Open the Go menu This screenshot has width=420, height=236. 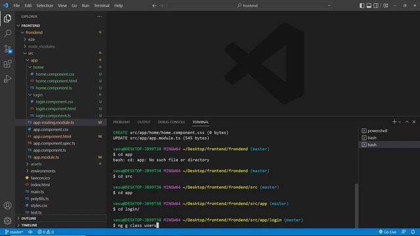pos(74,6)
